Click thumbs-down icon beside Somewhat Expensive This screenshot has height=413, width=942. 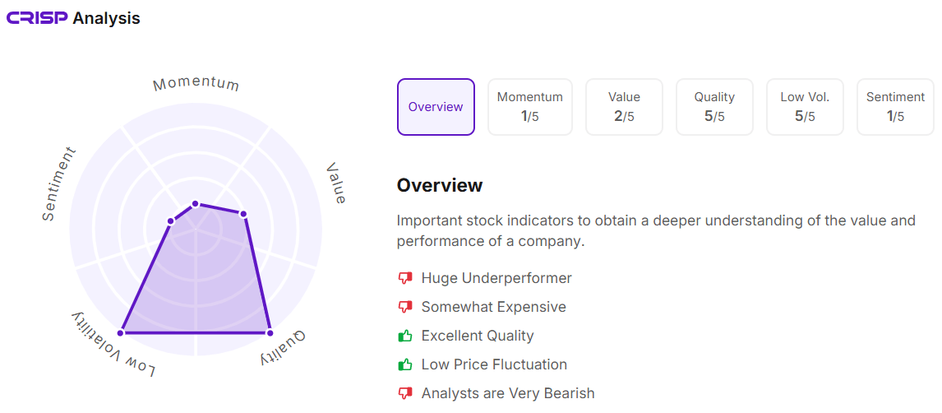coord(404,307)
